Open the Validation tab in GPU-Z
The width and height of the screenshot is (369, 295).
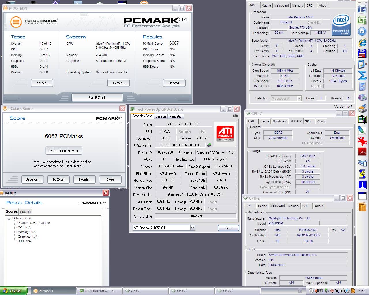click(176, 116)
